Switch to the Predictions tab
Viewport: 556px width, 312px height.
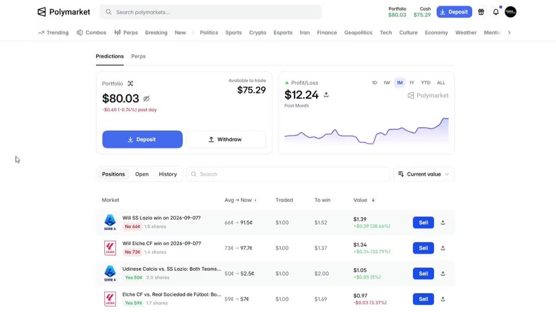(x=110, y=56)
